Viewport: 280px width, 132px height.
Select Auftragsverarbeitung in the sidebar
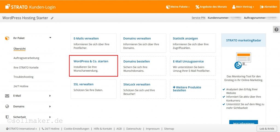click(x=26, y=58)
